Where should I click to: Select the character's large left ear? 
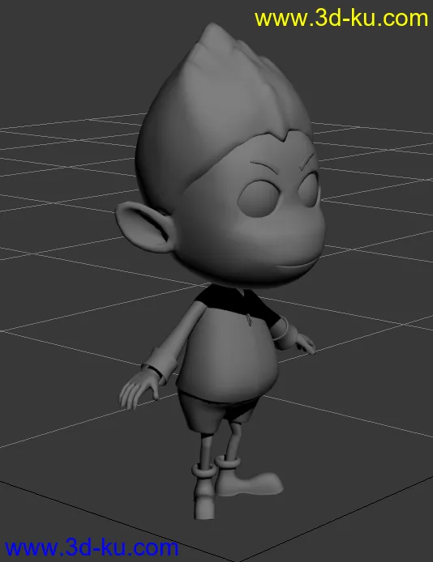(x=145, y=226)
